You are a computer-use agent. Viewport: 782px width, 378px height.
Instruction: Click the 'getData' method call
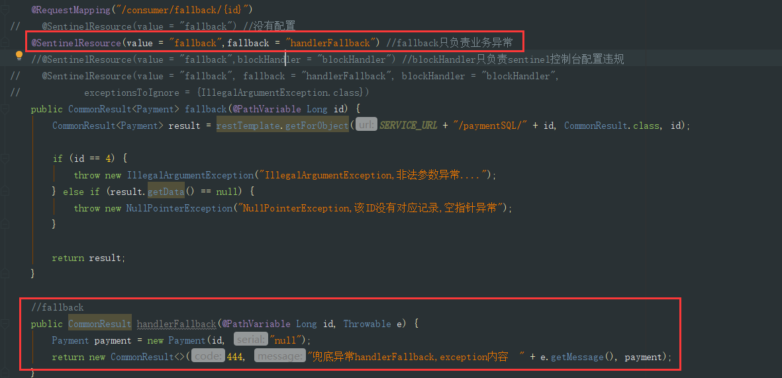pyautogui.click(x=166, y=191)
